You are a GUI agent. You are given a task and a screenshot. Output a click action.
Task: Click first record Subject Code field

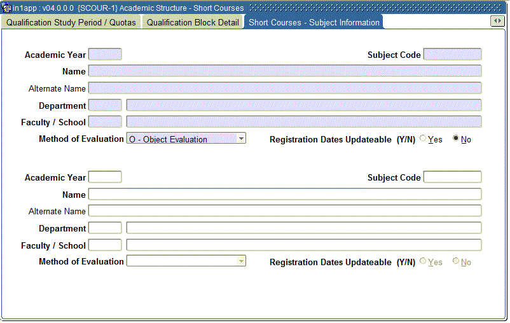click(x=452, y=54)
